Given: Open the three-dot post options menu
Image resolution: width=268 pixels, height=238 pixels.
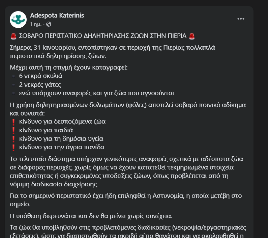Looking at the screenshot, I should 241,19.
